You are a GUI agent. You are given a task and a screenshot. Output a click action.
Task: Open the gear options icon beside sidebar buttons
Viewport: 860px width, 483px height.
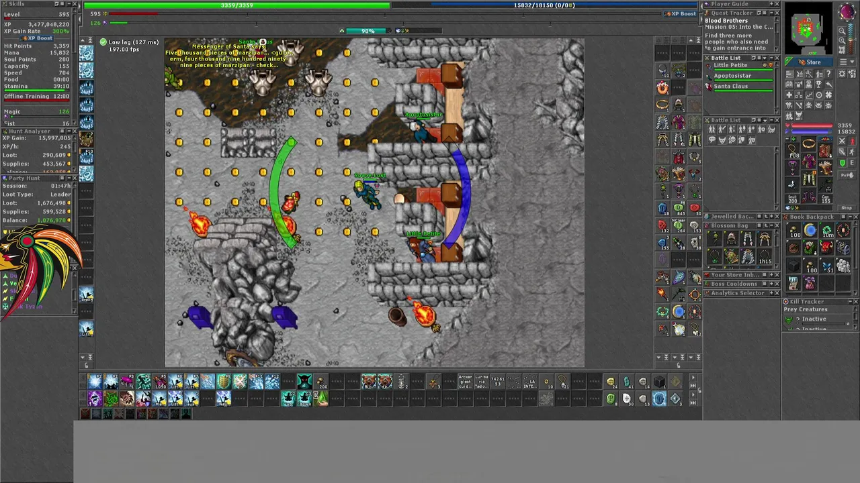pyautogui.click(x=842, y=74)
